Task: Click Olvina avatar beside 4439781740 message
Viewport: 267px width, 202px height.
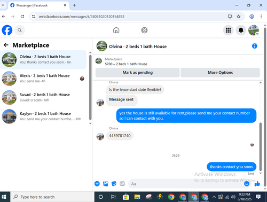Action: pyautogui.click(x=100, y=137)
